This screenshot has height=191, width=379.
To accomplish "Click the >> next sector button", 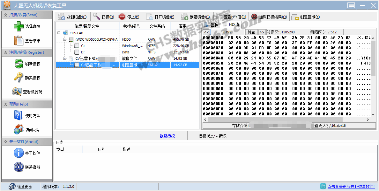I will click(x=262, y=32).
